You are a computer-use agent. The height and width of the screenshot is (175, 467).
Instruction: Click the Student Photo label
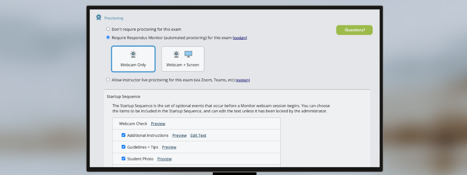click(x=140, y=159)
